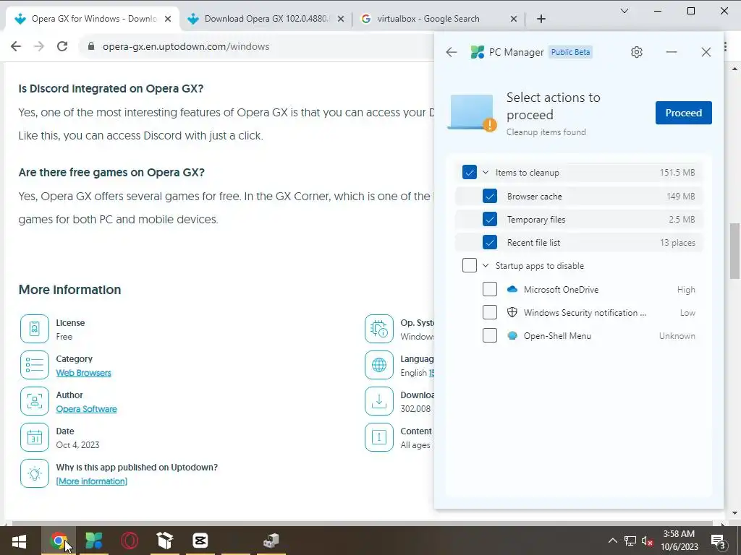Viewport: 741px width, 555px height.
Task: Click the address bar URL
Action: [x=186, y=46]
